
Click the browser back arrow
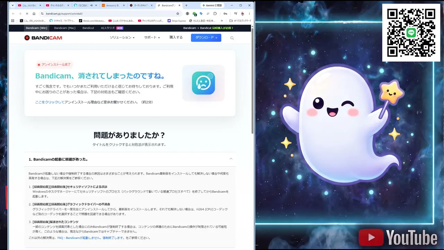(x=13, y=14)
